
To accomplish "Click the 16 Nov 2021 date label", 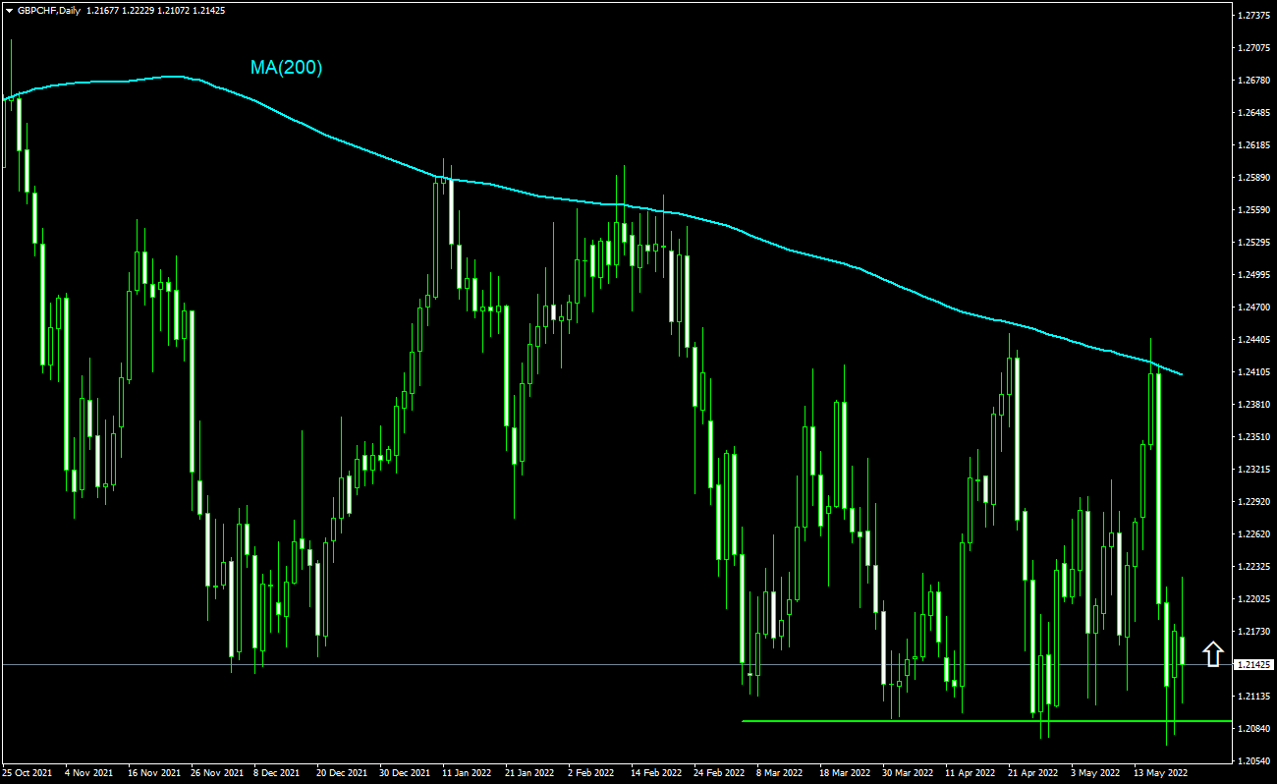I will point(154,773).
